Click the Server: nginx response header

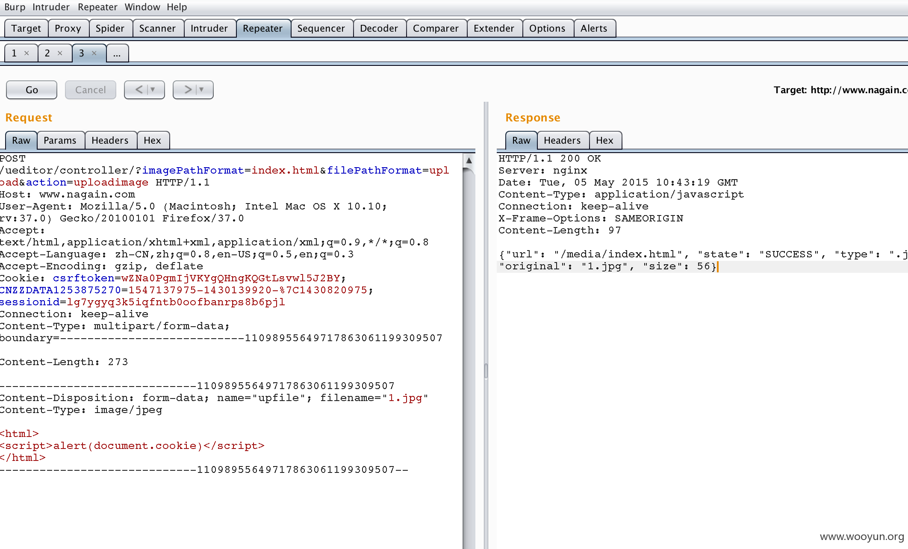point(542,170)
